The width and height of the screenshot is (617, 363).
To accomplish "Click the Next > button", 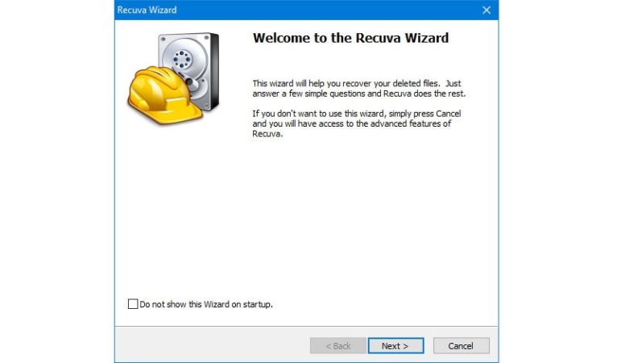I will pos(395,346).
